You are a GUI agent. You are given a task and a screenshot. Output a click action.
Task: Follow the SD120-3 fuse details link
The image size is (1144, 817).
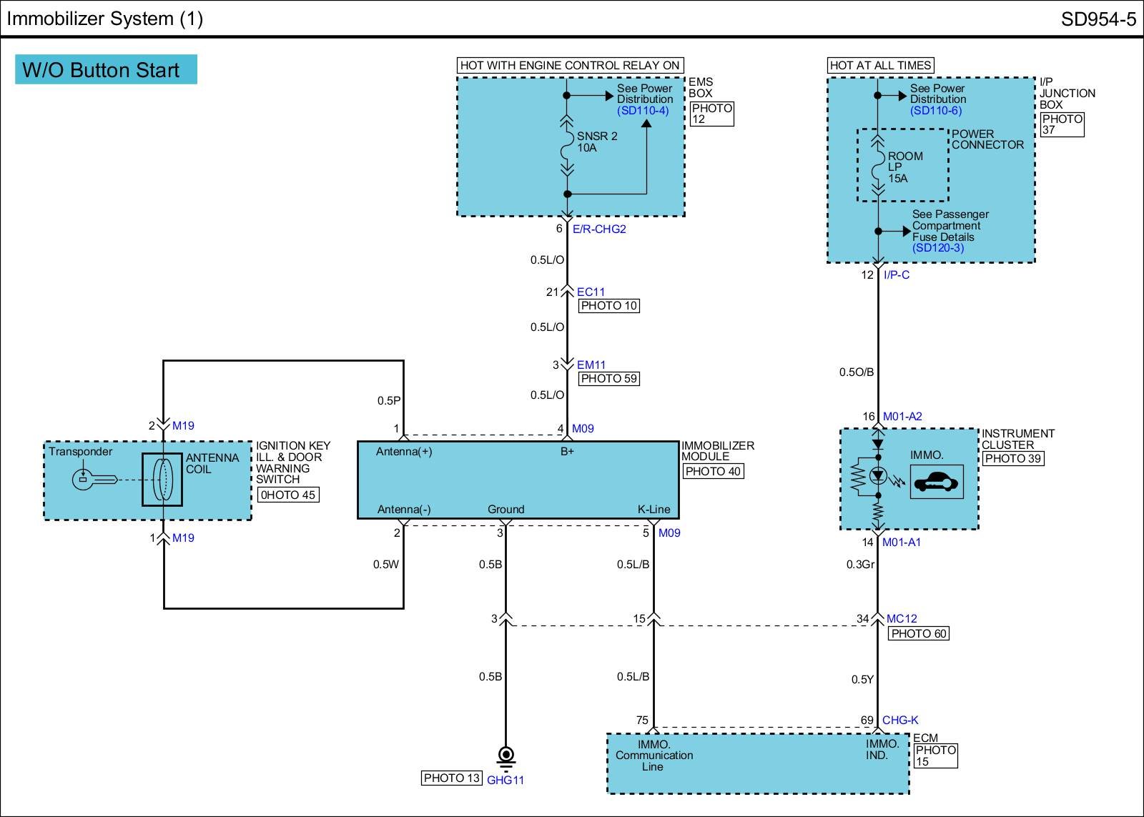(938, 248)
